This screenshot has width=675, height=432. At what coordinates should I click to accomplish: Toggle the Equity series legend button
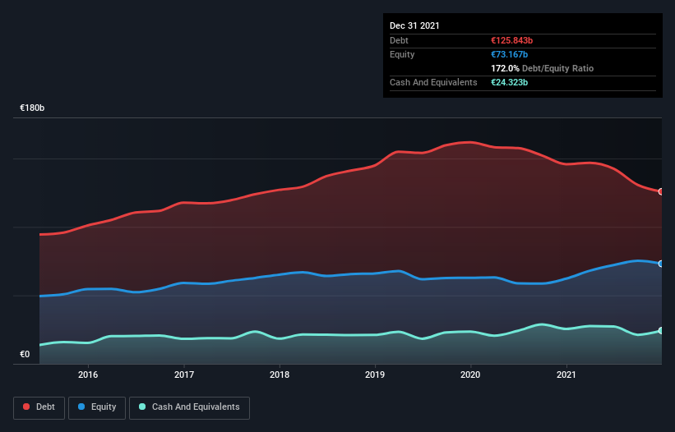[x=97, y=407]
